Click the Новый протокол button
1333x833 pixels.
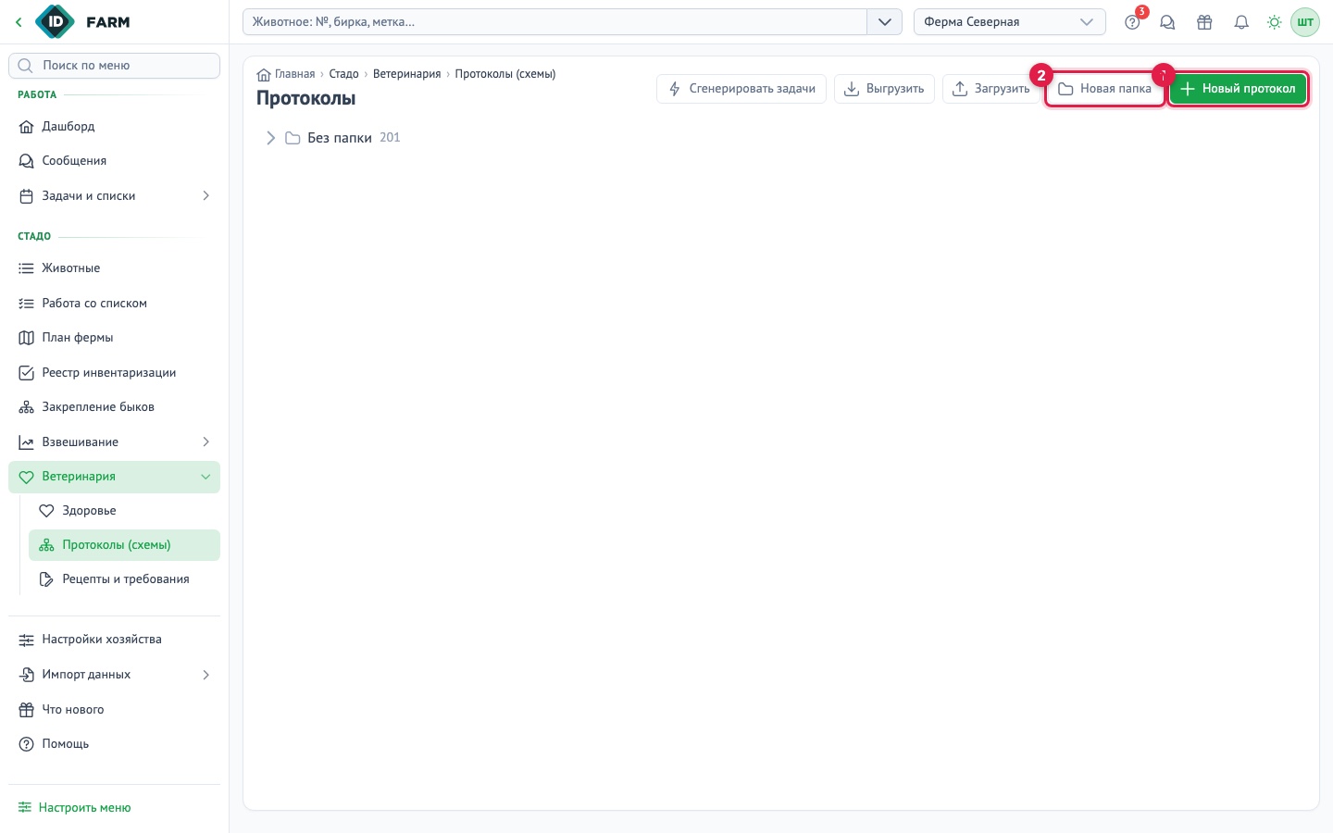click(x=1238, y=89)
